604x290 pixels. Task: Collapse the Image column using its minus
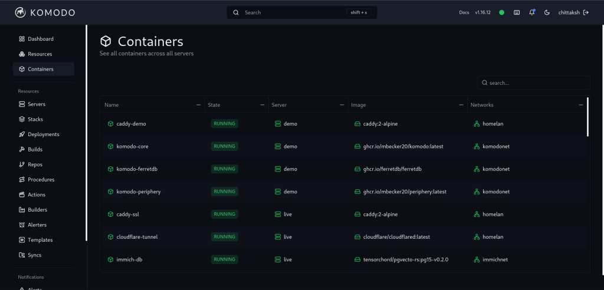(x=461, y=105)
